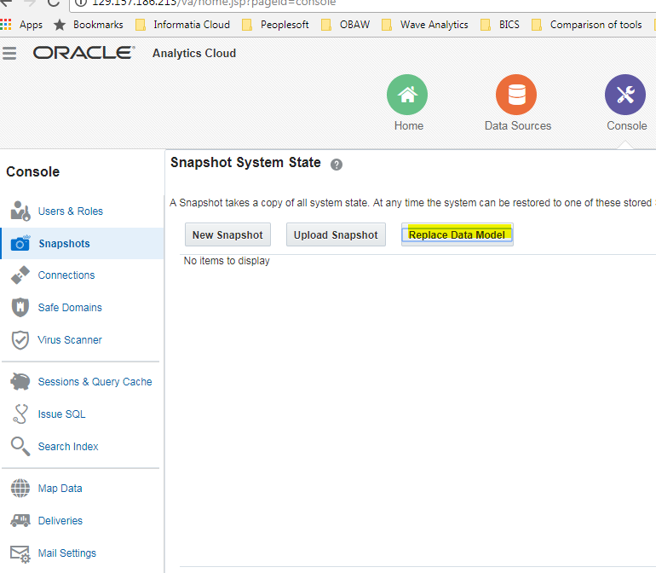Open the Deliveries sidebar link
The image size is (656, 573).
(x=60, y=521)
